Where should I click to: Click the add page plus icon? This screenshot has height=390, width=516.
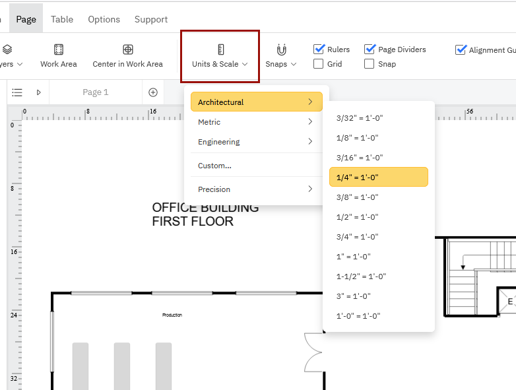(x=153, y=92)
